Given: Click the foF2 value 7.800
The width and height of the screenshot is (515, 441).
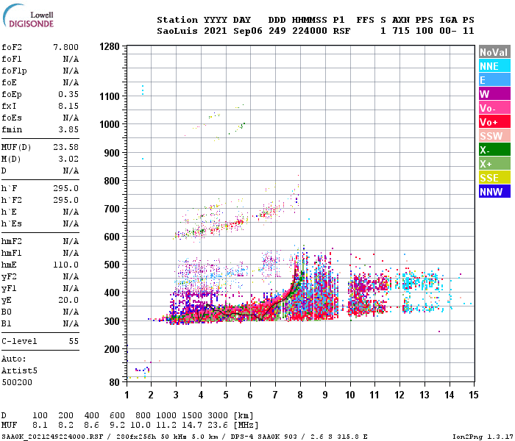Looking at the screenshot, I should [66, 47].
